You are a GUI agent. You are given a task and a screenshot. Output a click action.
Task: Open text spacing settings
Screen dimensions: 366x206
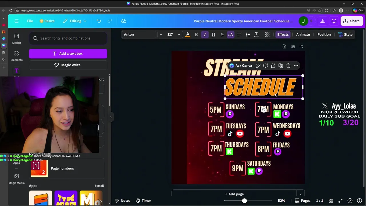click(x=256, y=34)
